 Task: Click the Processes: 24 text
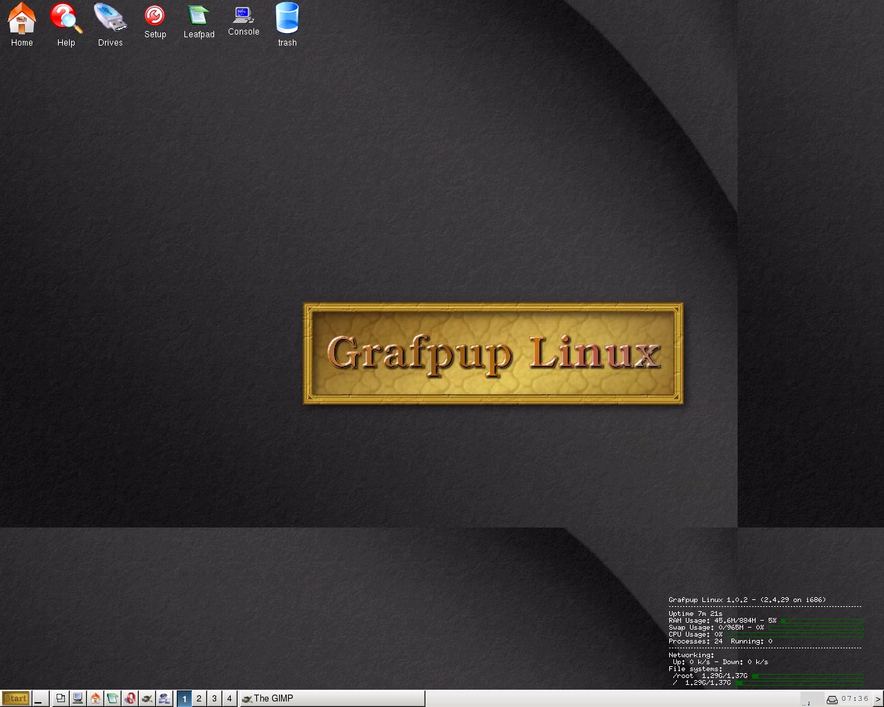click(695, 641)
